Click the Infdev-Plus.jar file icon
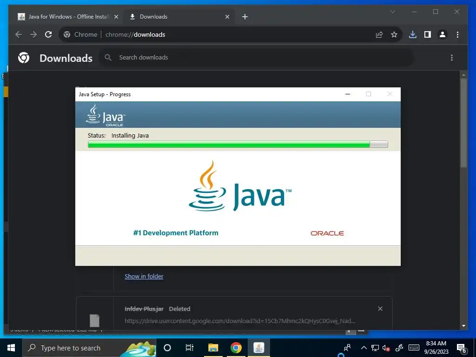 [95, 321]
